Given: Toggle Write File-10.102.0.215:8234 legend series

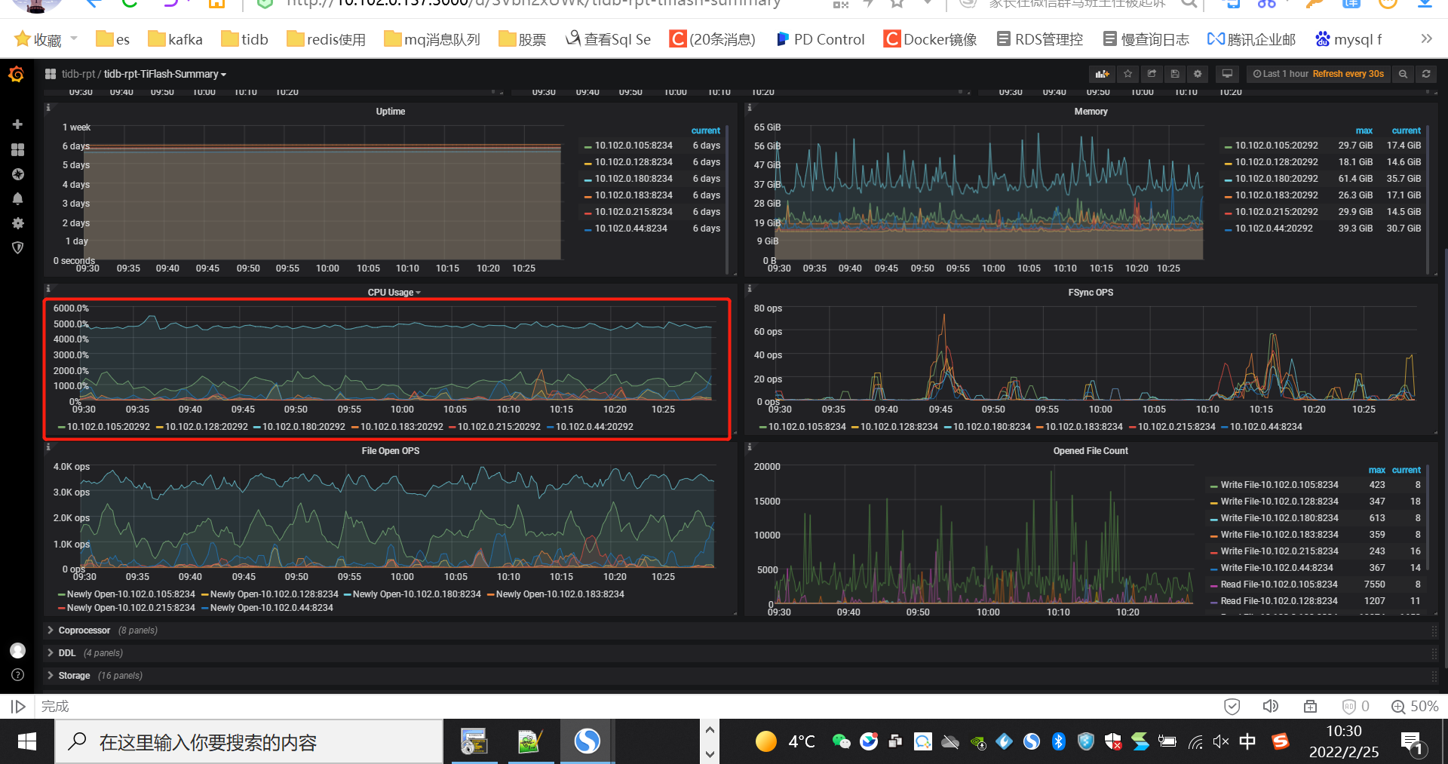Looking at the screenshot, I should pos(1279,551).
